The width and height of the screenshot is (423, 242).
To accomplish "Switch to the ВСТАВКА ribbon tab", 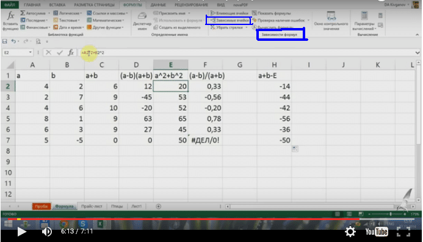I will [57, 5].
